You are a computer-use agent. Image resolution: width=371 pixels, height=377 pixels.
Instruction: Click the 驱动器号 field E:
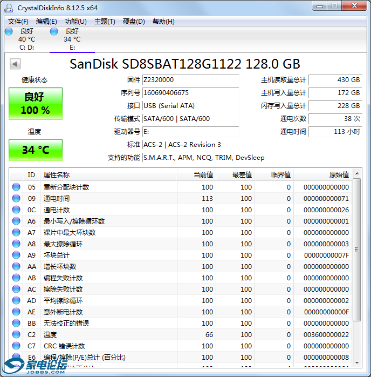point(190,132)
